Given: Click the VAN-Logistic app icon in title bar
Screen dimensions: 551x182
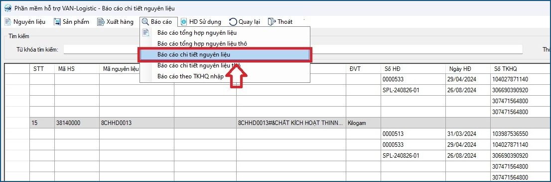Looking at the screenshot, I should point(7,8).
